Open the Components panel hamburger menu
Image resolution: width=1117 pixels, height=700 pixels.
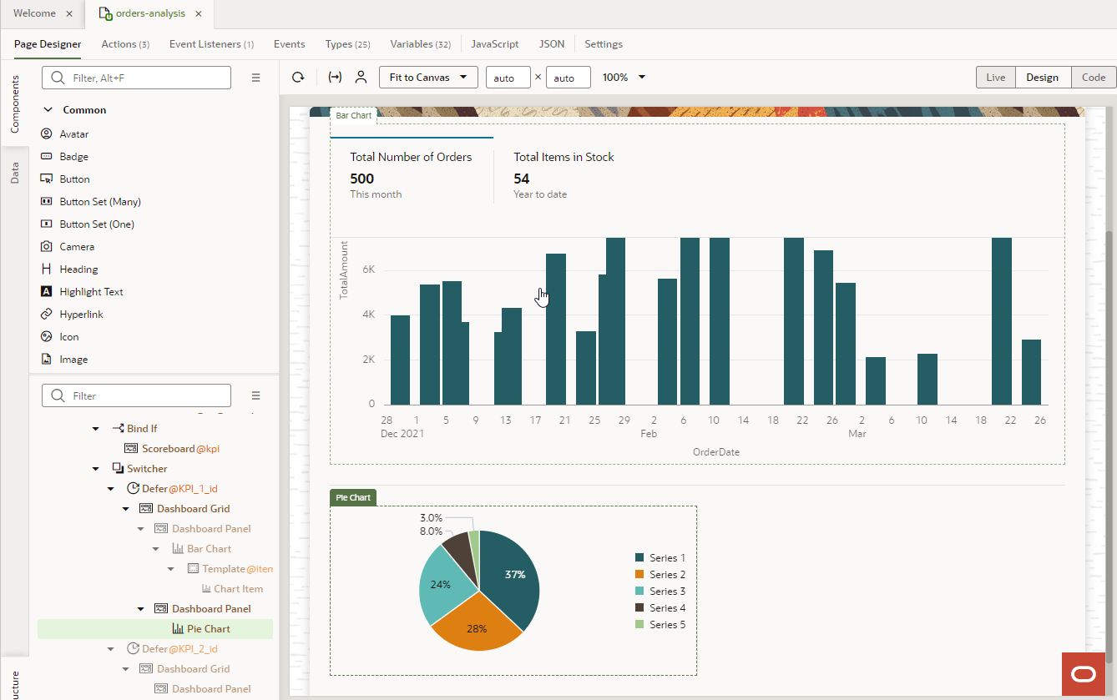pyautogui.click(x=256, y=77)
